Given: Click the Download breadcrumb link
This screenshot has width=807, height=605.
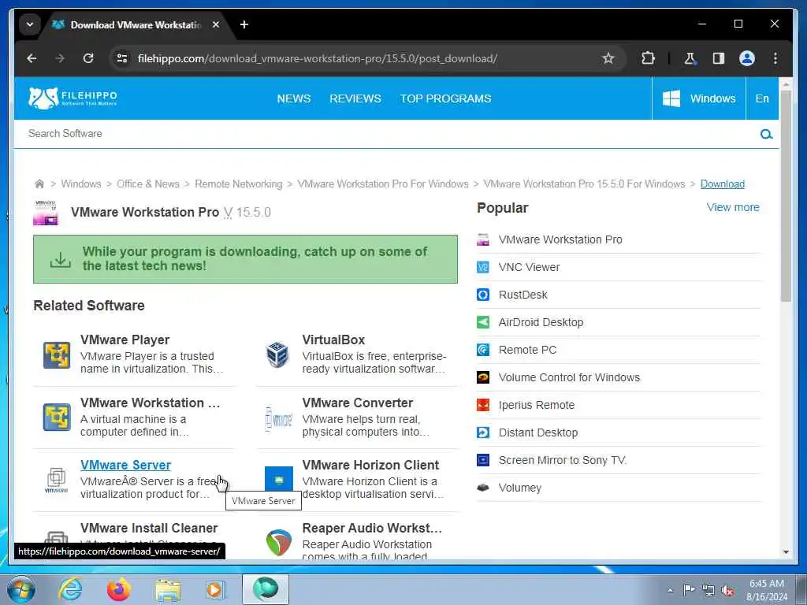Looking at the screenshot, I should point(722,184).
